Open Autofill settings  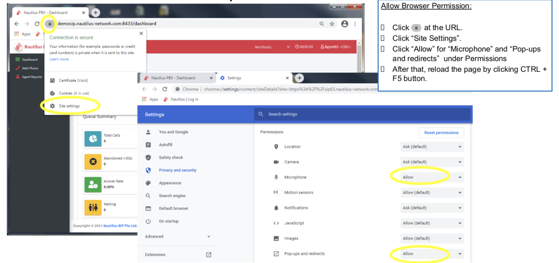tap(166, 145)
